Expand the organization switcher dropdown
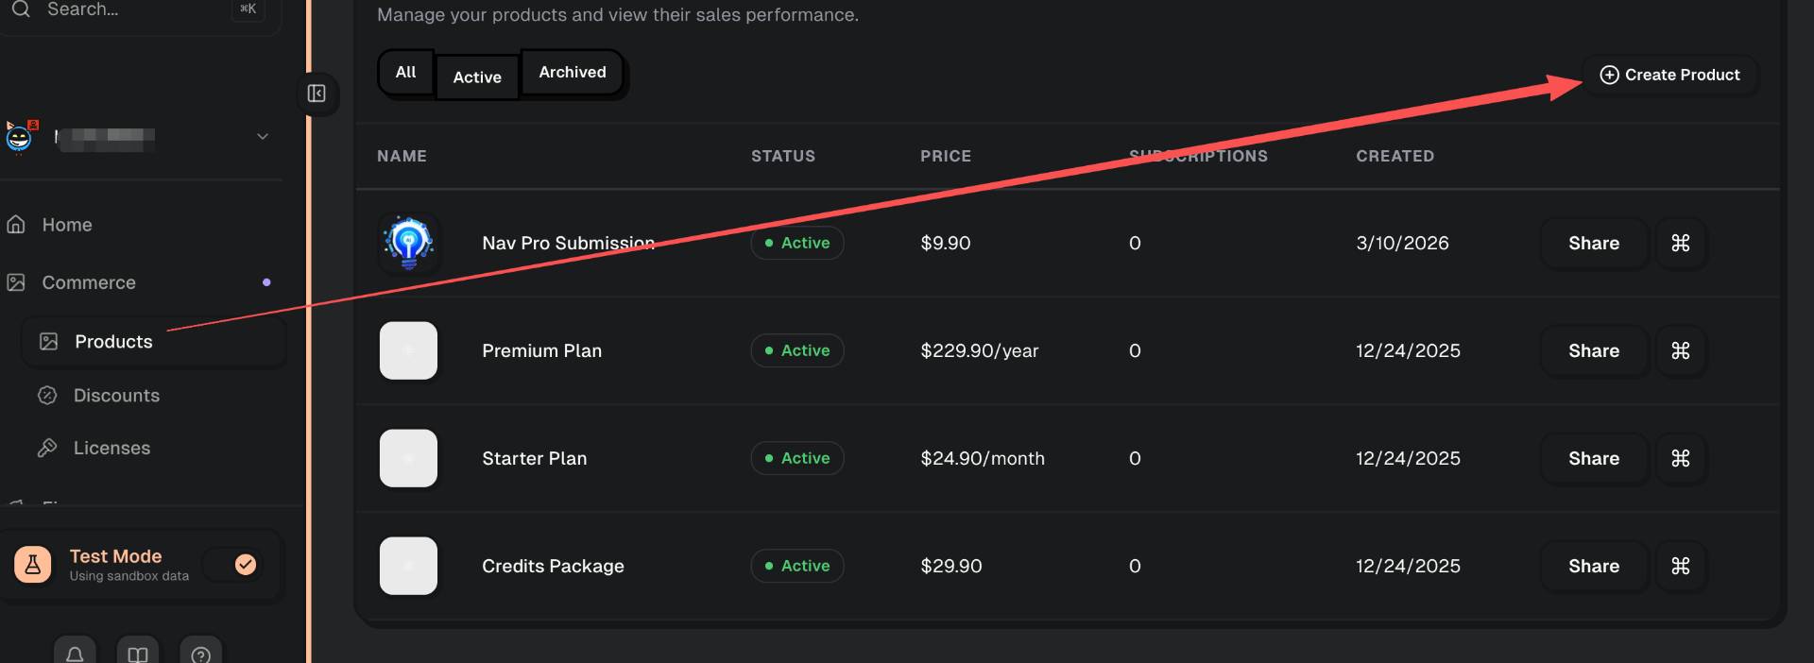The width and height of the screenshot is (1814, 663). 263,137
